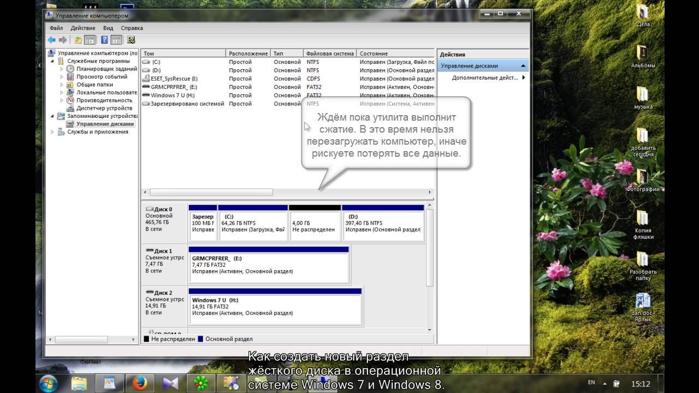The height and width of the screenshot is (393, 699).
Task: Expand the Планировщик заданий node
Action: [x=62, y=69]
